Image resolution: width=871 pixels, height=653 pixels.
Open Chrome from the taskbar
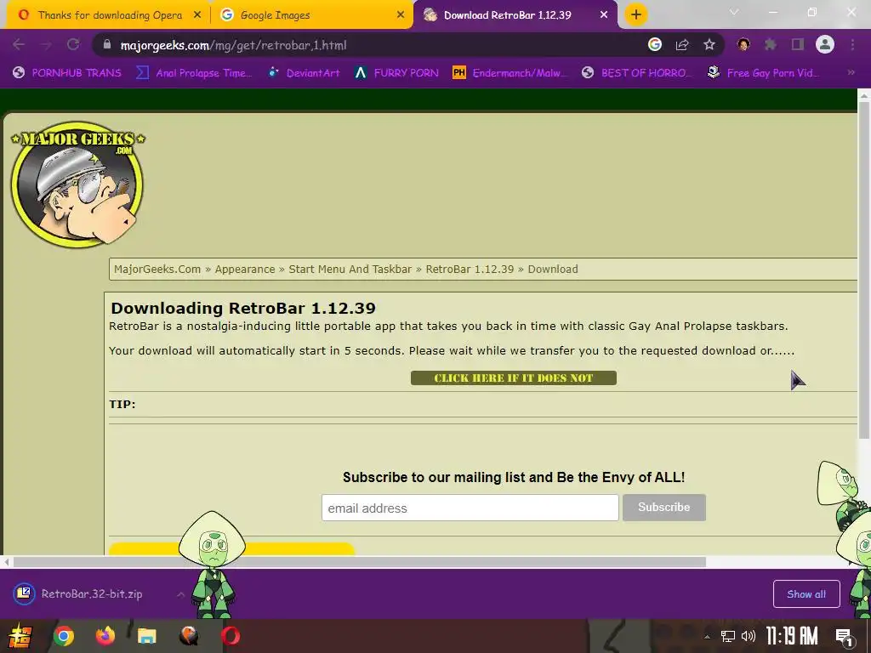coord(63,636)
